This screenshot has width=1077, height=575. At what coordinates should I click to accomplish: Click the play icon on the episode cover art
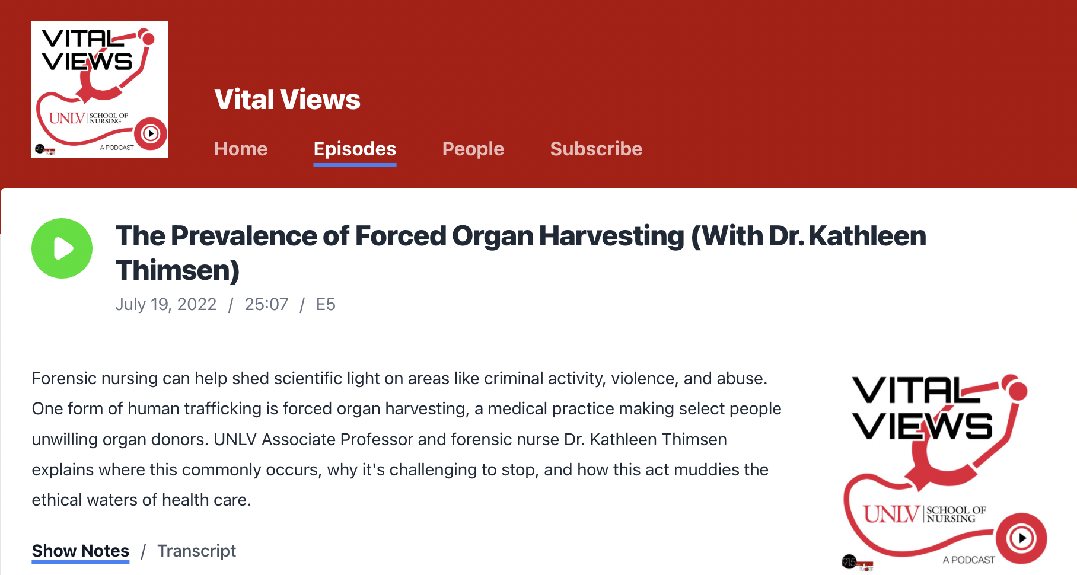pos(1021,536)
